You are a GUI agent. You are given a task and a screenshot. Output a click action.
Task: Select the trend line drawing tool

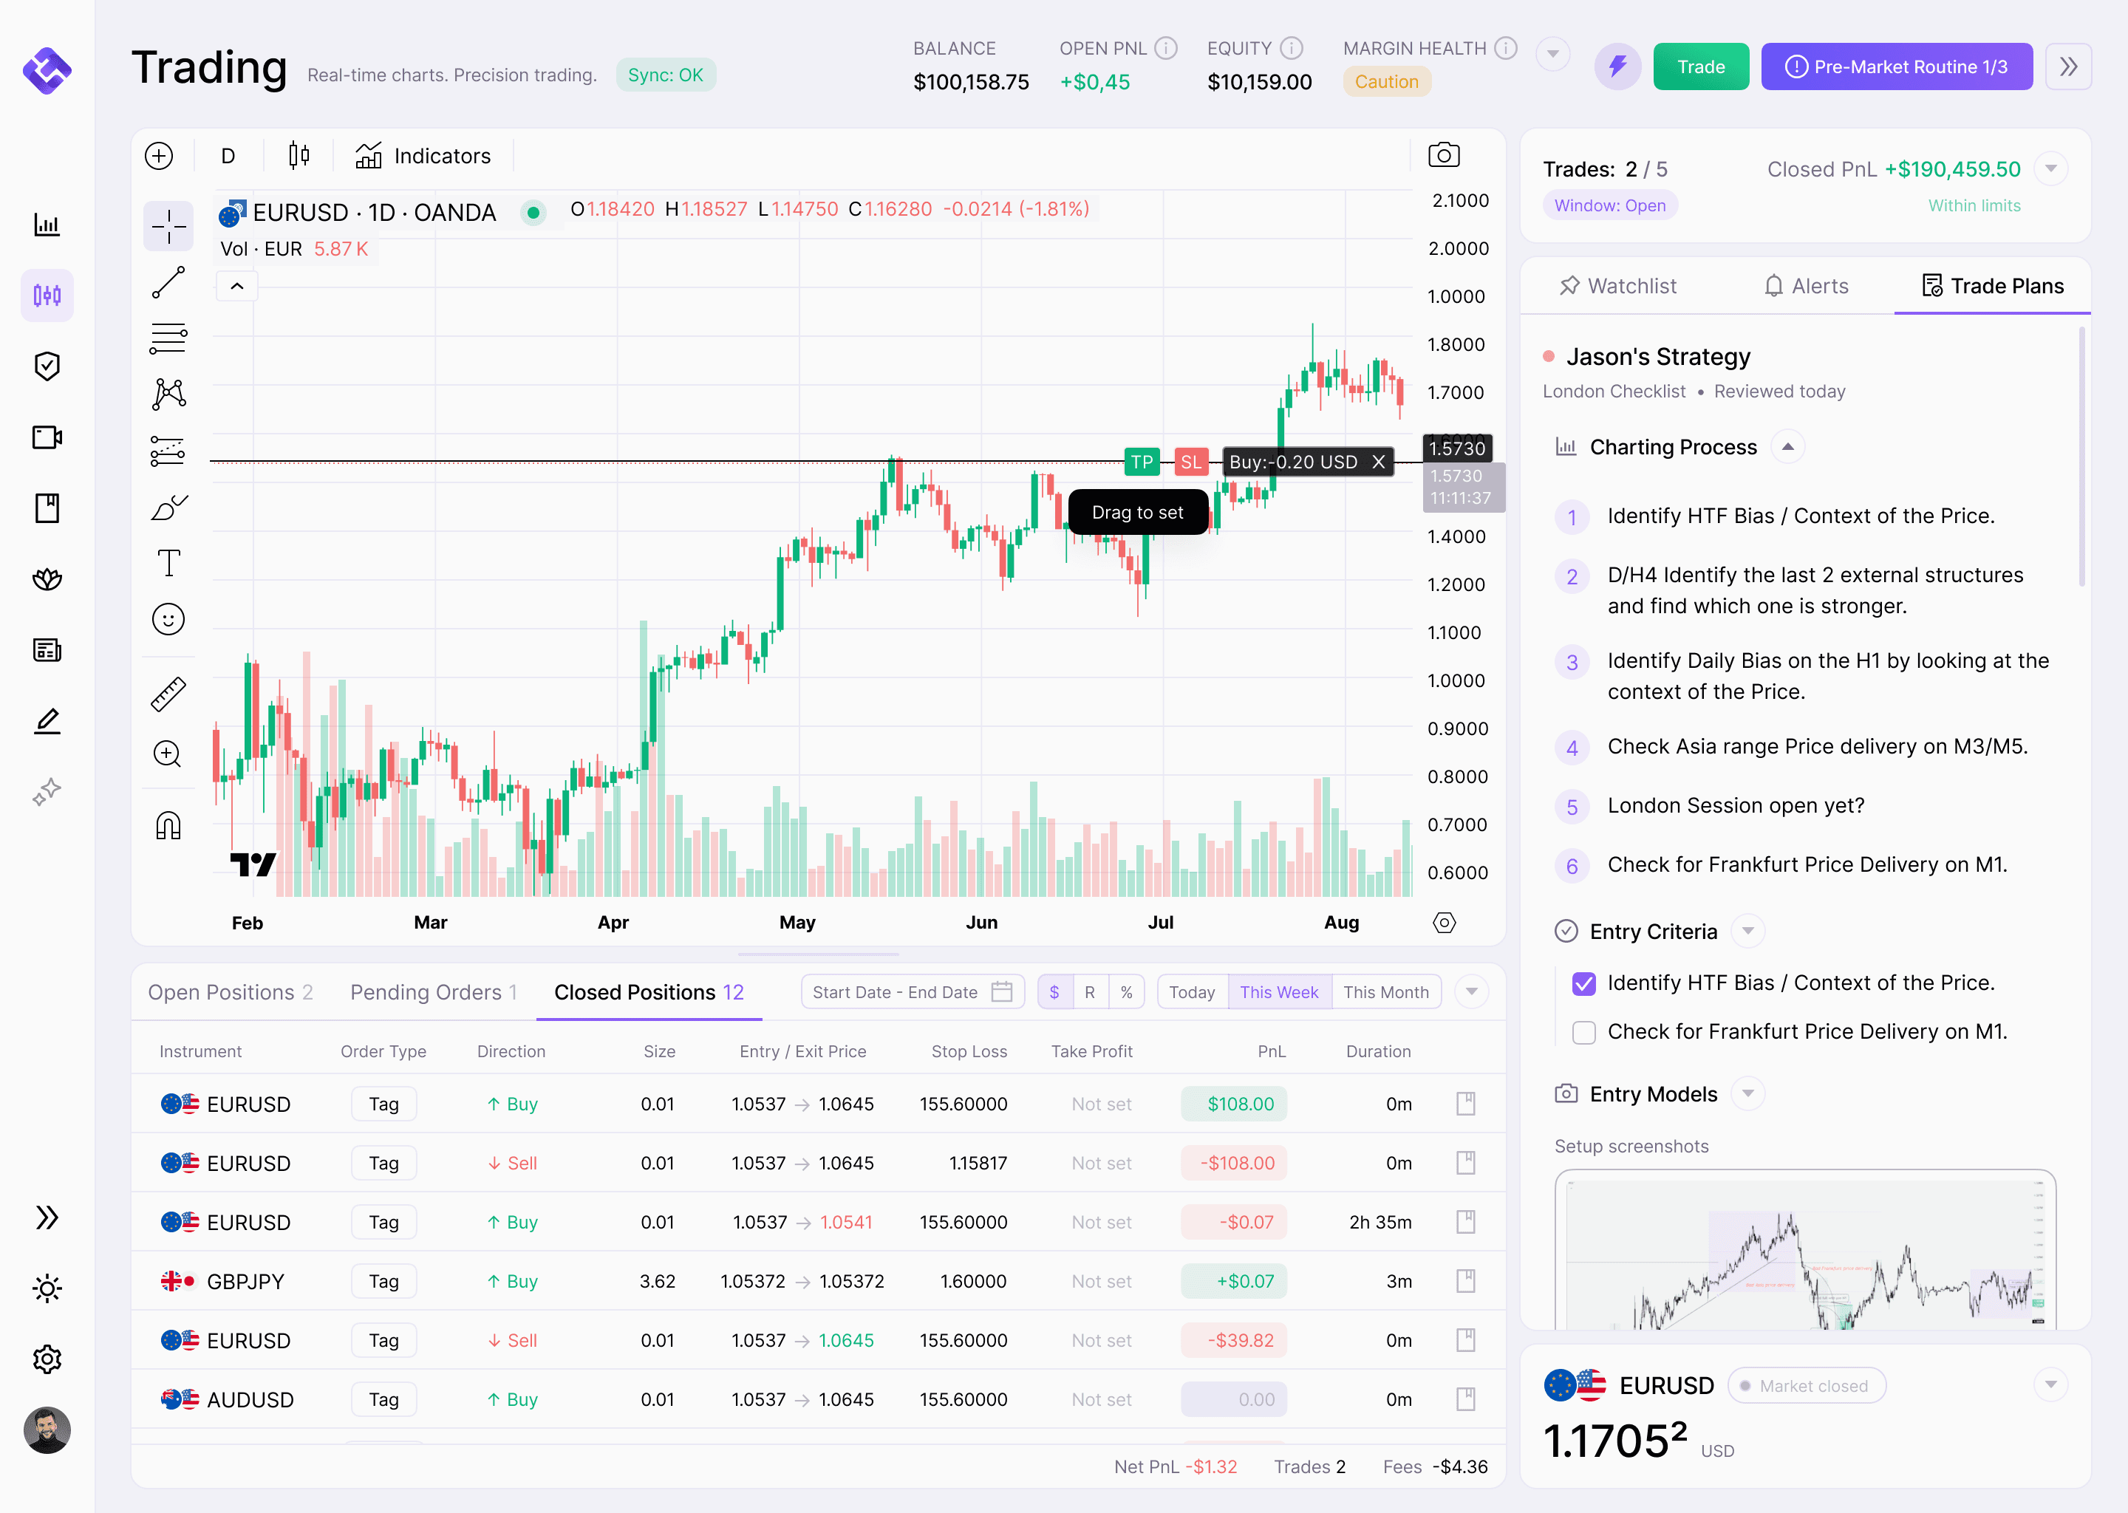[x=168, y=282]
